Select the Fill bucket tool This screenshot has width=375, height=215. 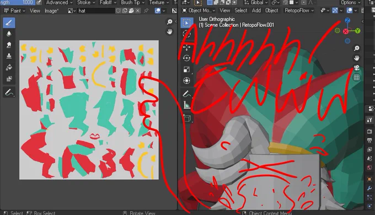[9, 67]
